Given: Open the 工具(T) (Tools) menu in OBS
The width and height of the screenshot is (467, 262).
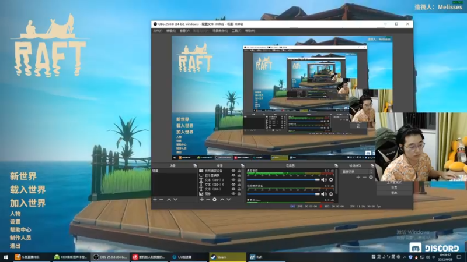Looking at the screenshot, I should [x=236, y=31].
